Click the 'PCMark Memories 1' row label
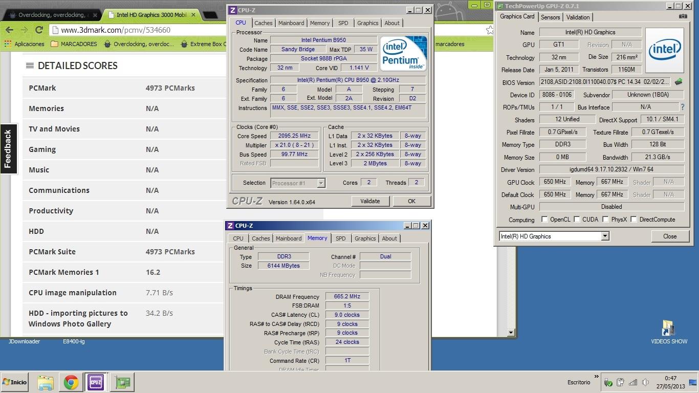699x393 pixels. pos(64,272)
